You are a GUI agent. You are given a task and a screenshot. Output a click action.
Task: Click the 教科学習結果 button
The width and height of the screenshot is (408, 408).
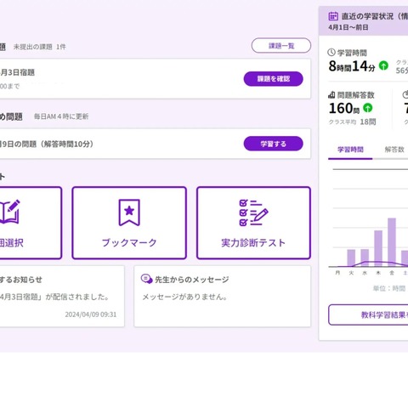[368, 314]
